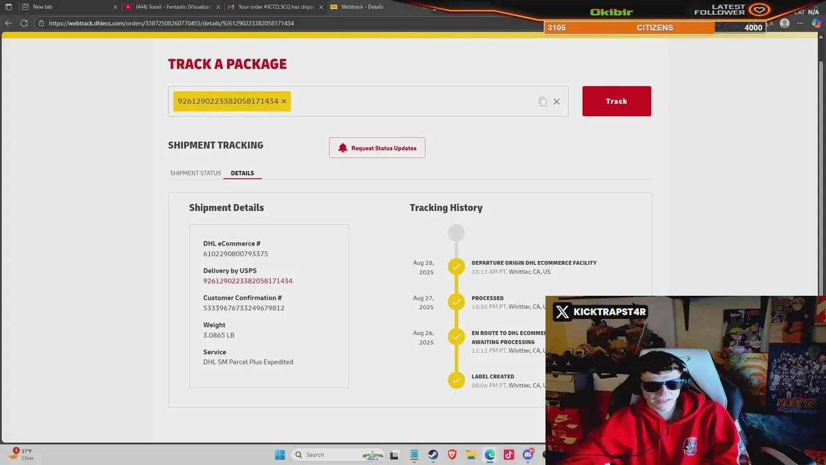This screenshot has height=465, width=826.
Task: Click the Microsoft Edge taskbar icon
Action: click(490, 455)
